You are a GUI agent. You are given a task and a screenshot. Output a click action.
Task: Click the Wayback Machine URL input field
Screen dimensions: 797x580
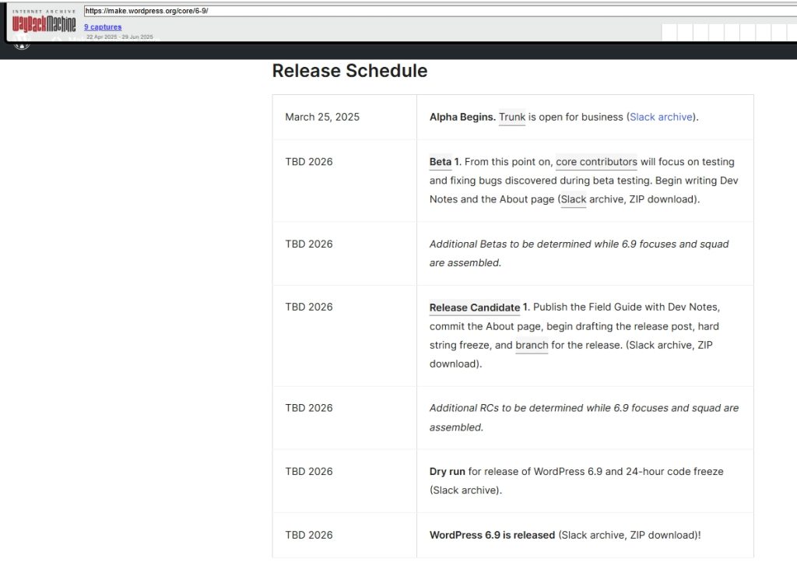(x=441, y=11)
